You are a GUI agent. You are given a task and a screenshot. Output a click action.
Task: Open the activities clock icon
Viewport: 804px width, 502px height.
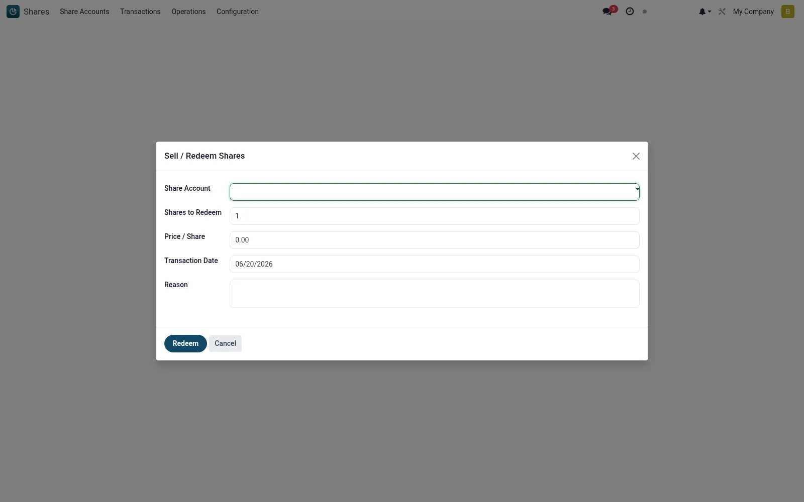630,12
